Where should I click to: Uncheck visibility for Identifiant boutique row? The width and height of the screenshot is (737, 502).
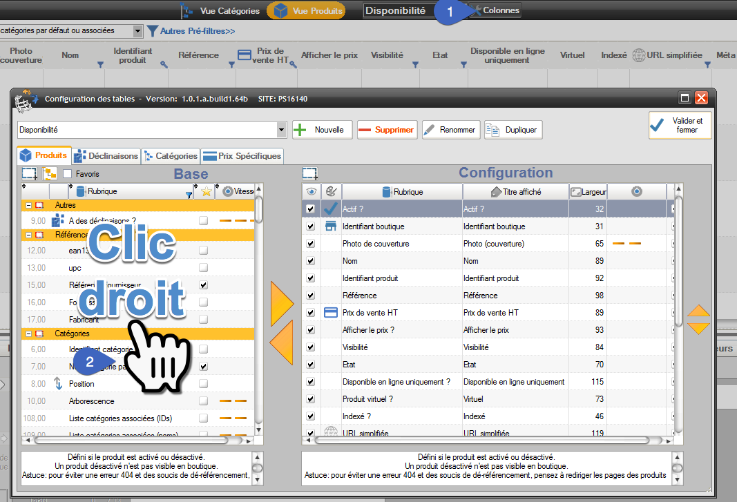(310, 226)
